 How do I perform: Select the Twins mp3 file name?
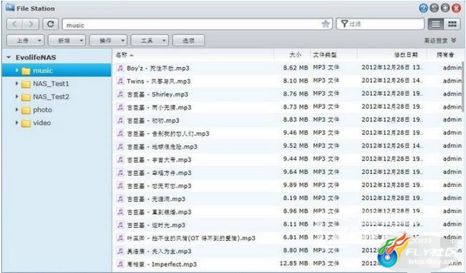coord(159,81)
